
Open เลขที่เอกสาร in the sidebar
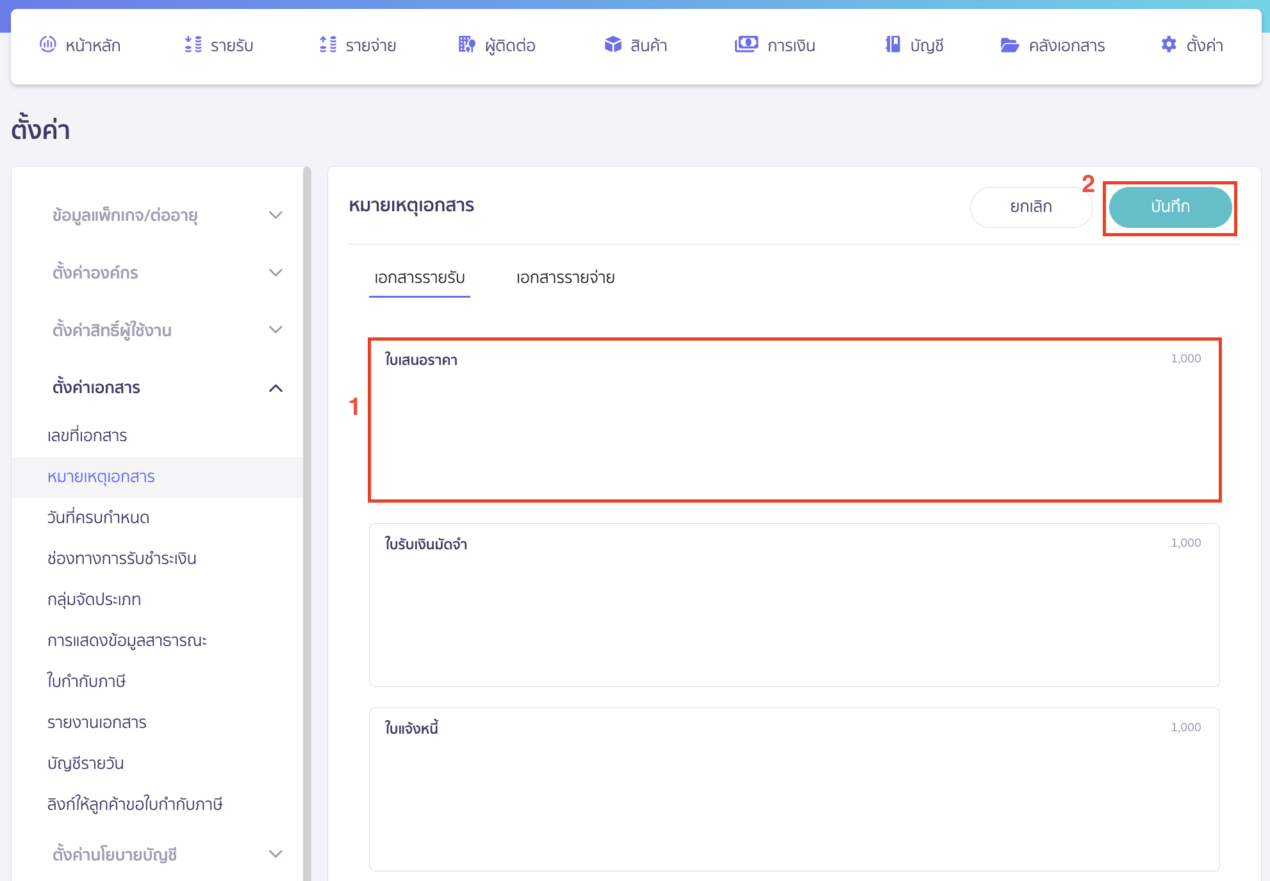(87, 435)
